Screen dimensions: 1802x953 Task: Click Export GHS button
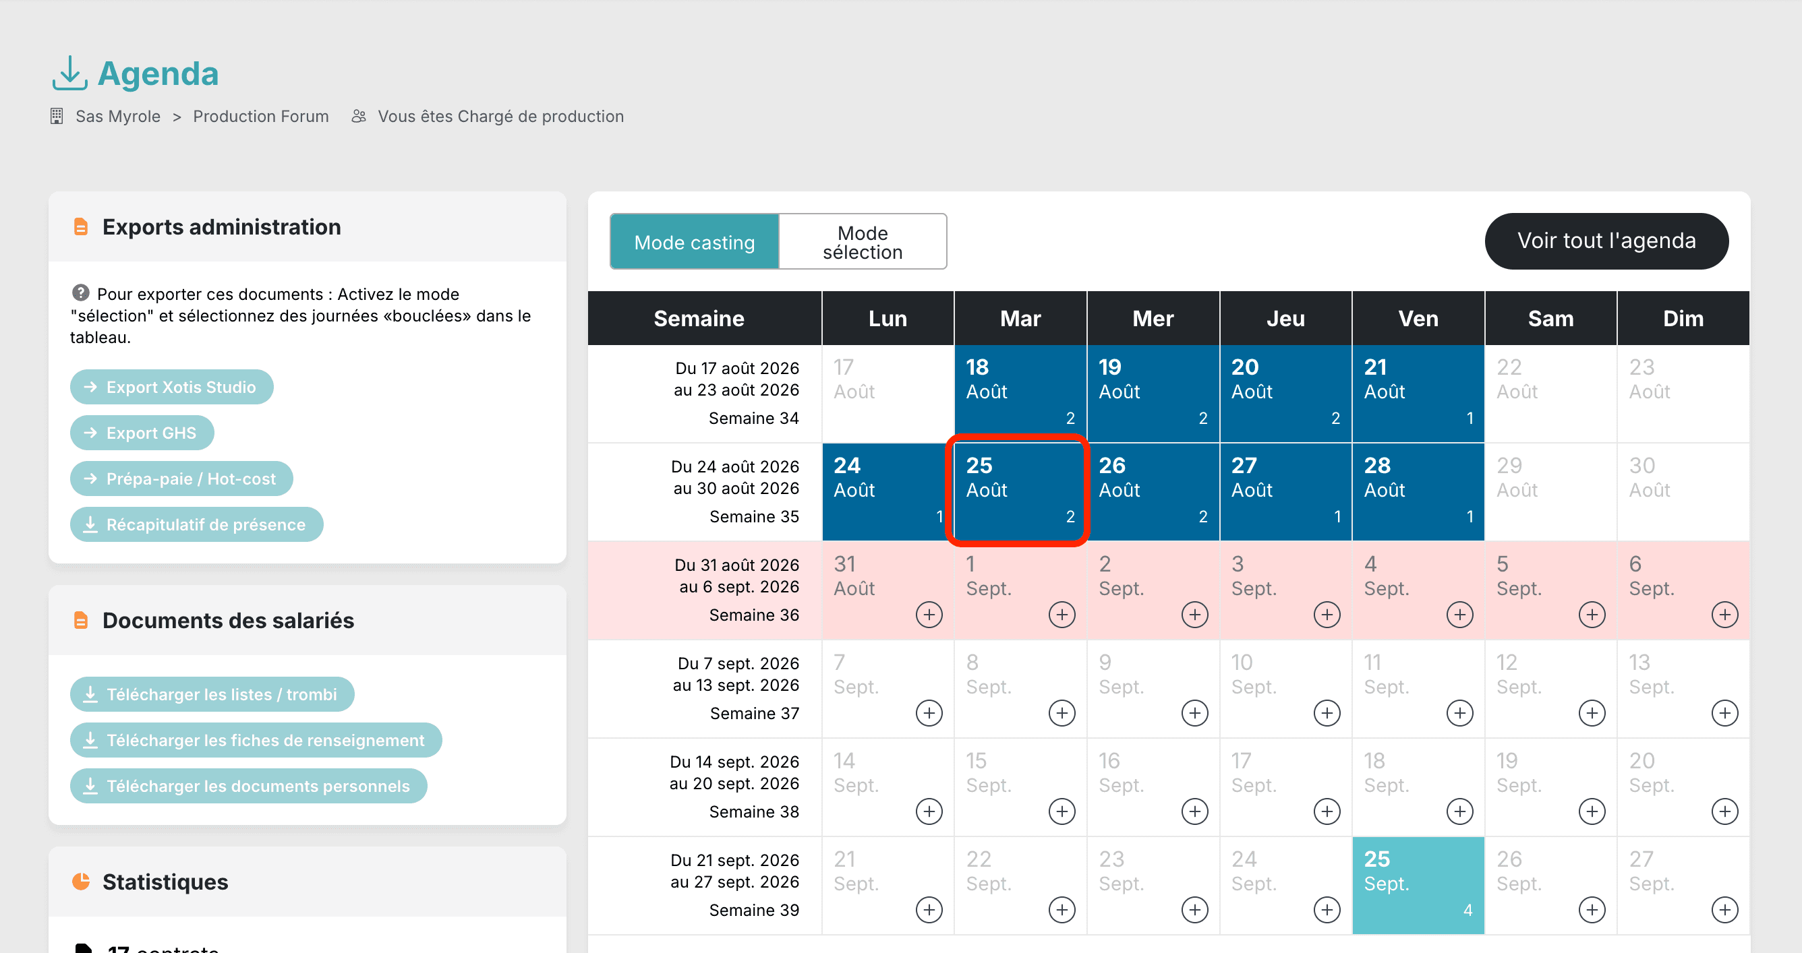(142, 433)
